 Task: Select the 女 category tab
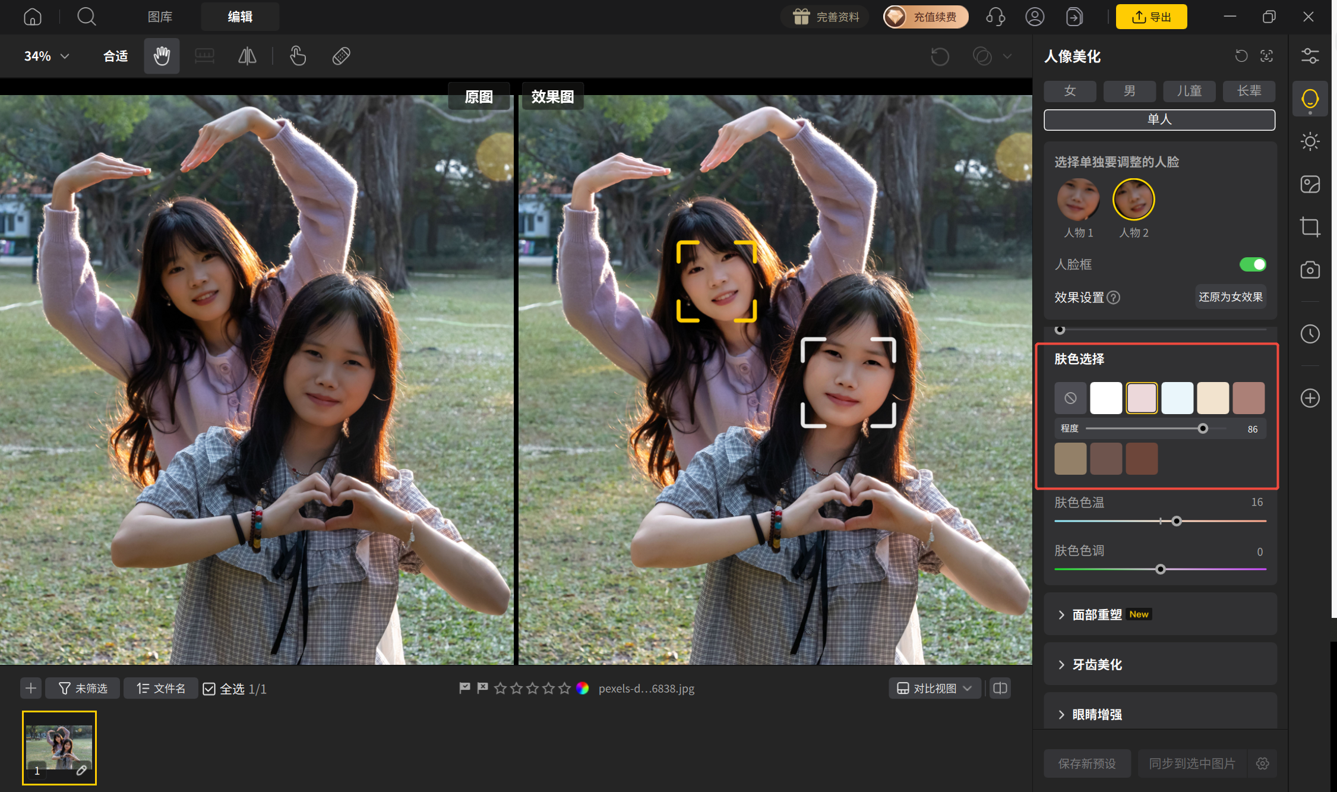(x=1070, y=91)
